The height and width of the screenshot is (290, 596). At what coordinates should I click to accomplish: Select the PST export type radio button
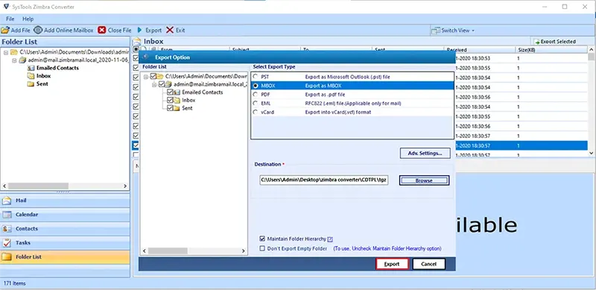(x=256, y=77)
